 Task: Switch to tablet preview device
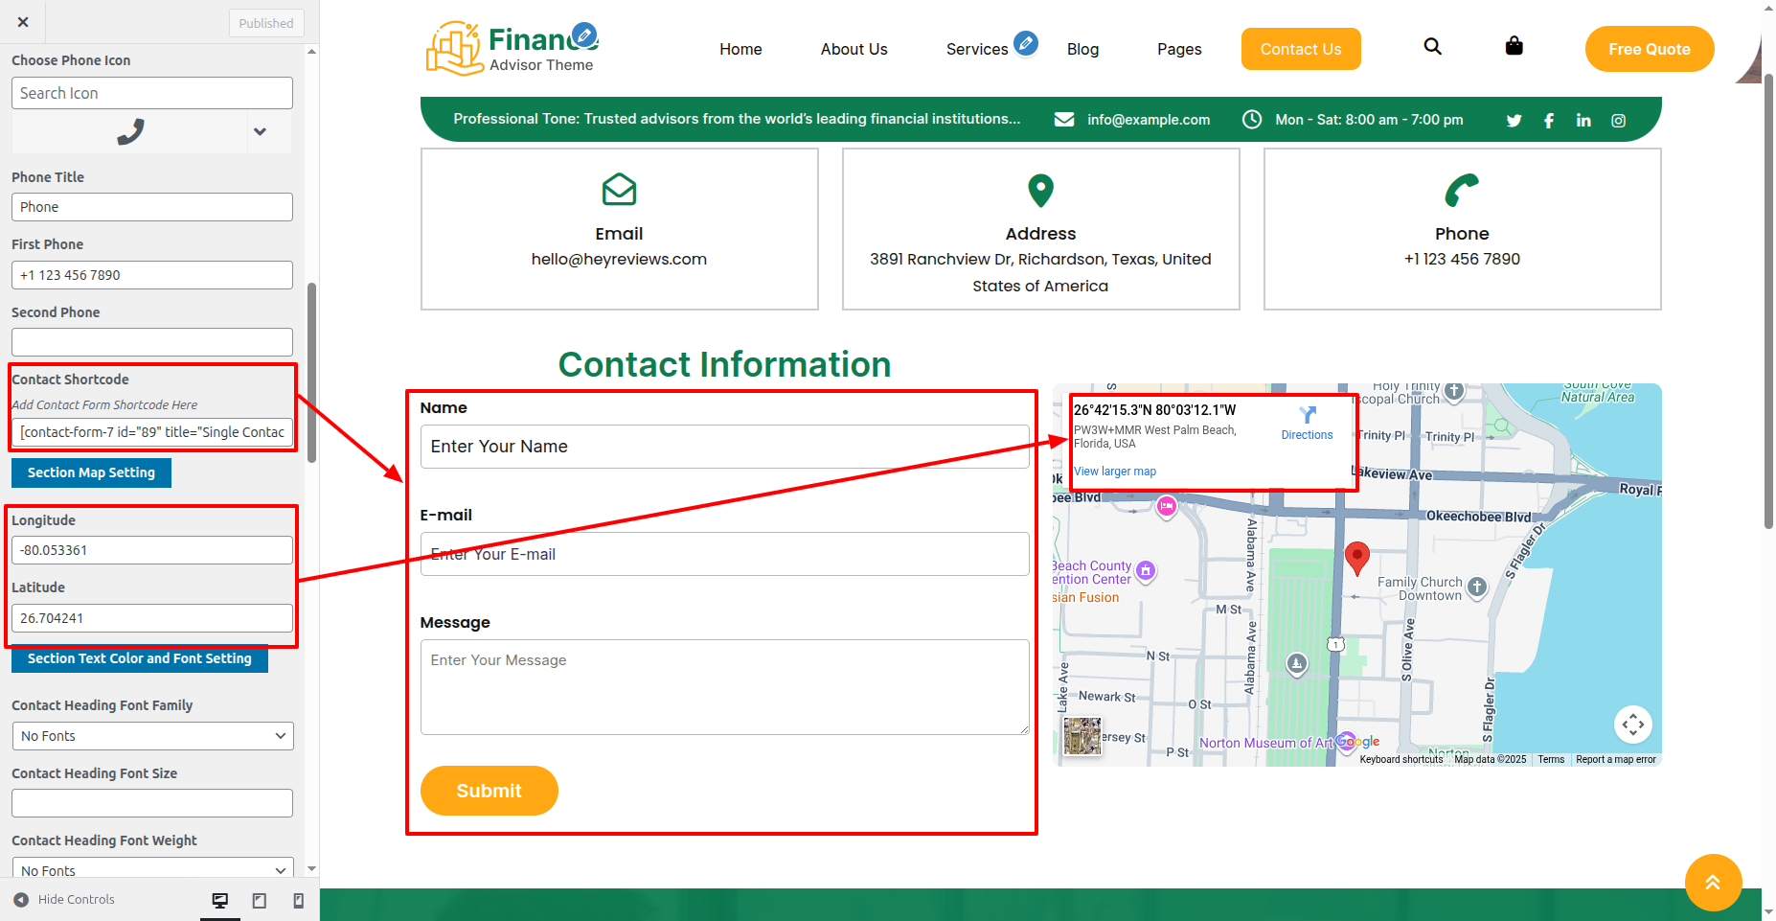(259, 900)
